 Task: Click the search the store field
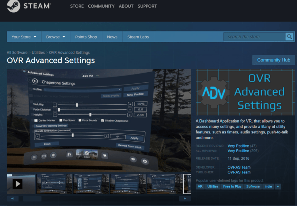click(x=254, y=36)
